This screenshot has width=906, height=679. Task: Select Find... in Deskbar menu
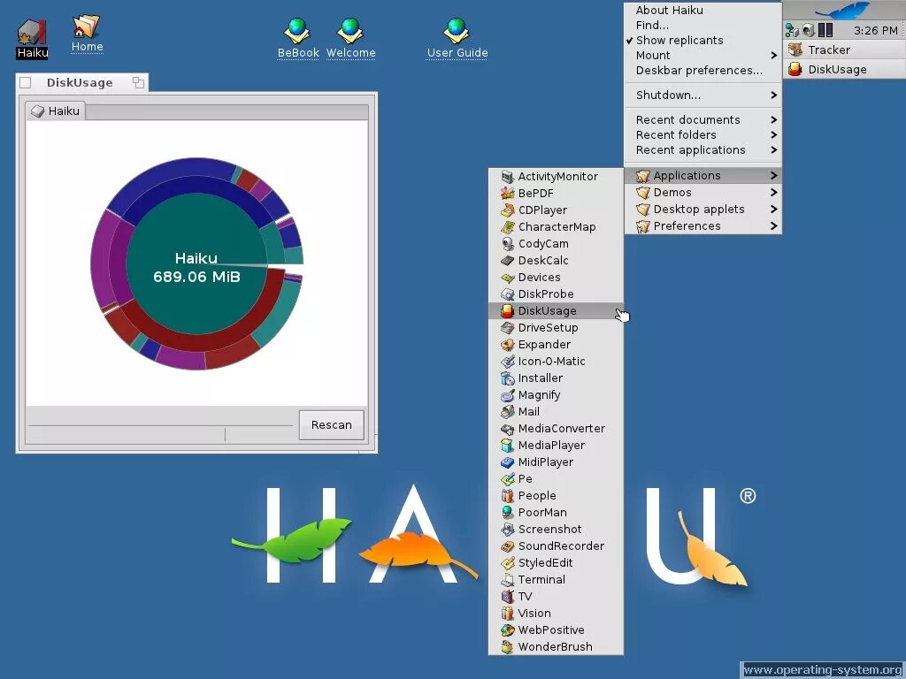click(703, 25)
